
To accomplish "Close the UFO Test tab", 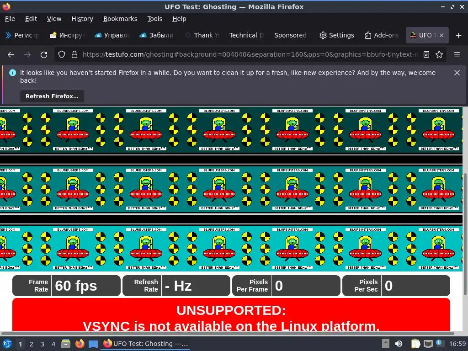I will 441,35.
